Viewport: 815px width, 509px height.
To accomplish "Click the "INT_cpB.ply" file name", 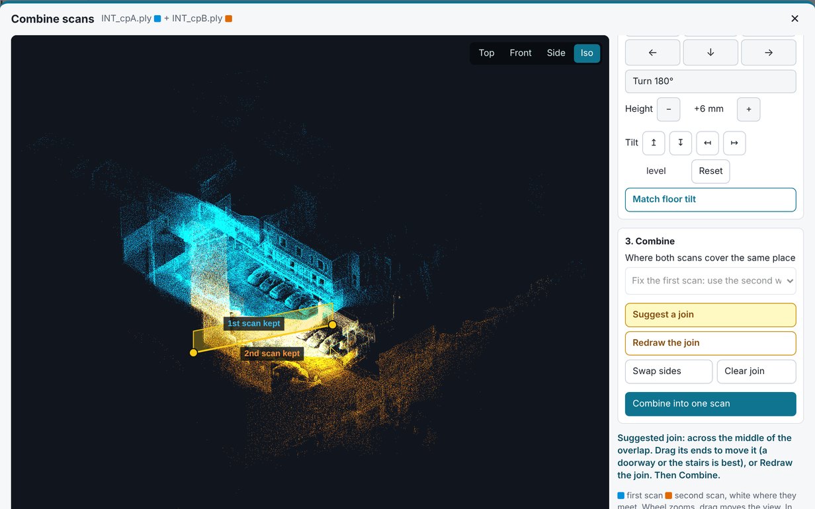I will pos(197,19).
